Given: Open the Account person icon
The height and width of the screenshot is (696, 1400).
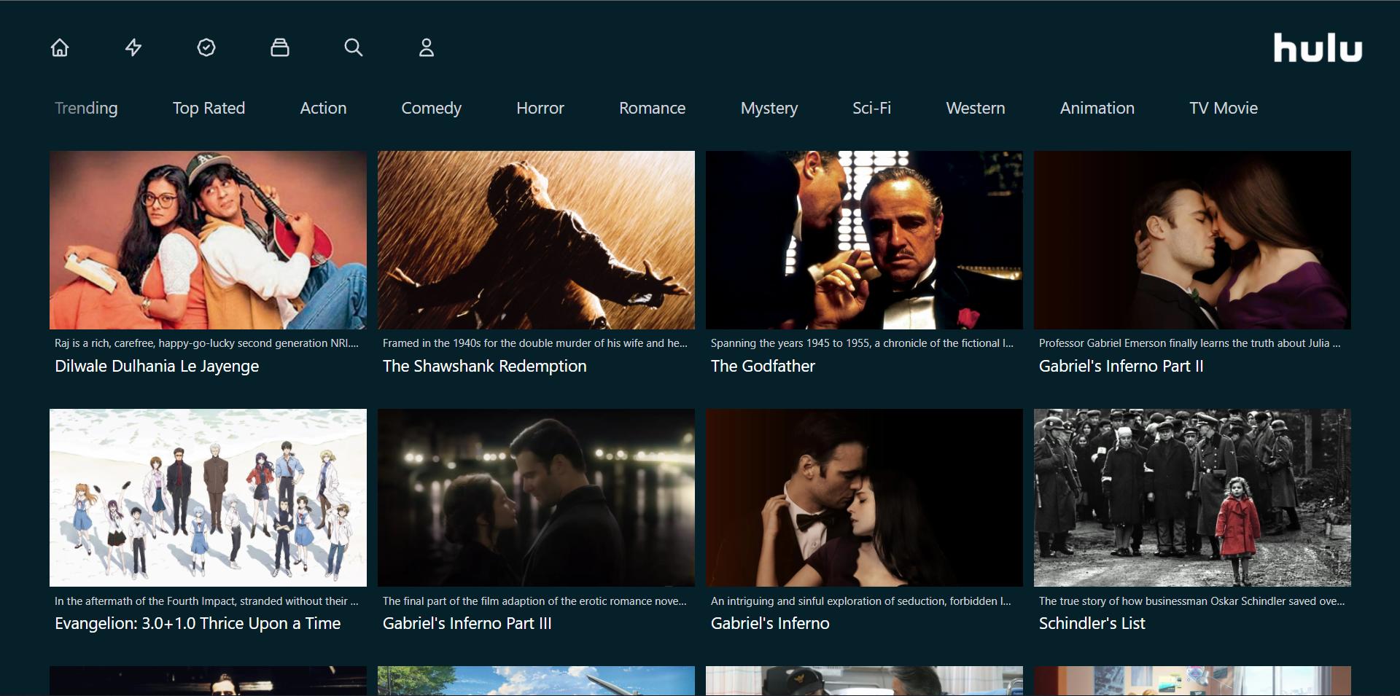Looking at the screenshot, I should (427, 47).
